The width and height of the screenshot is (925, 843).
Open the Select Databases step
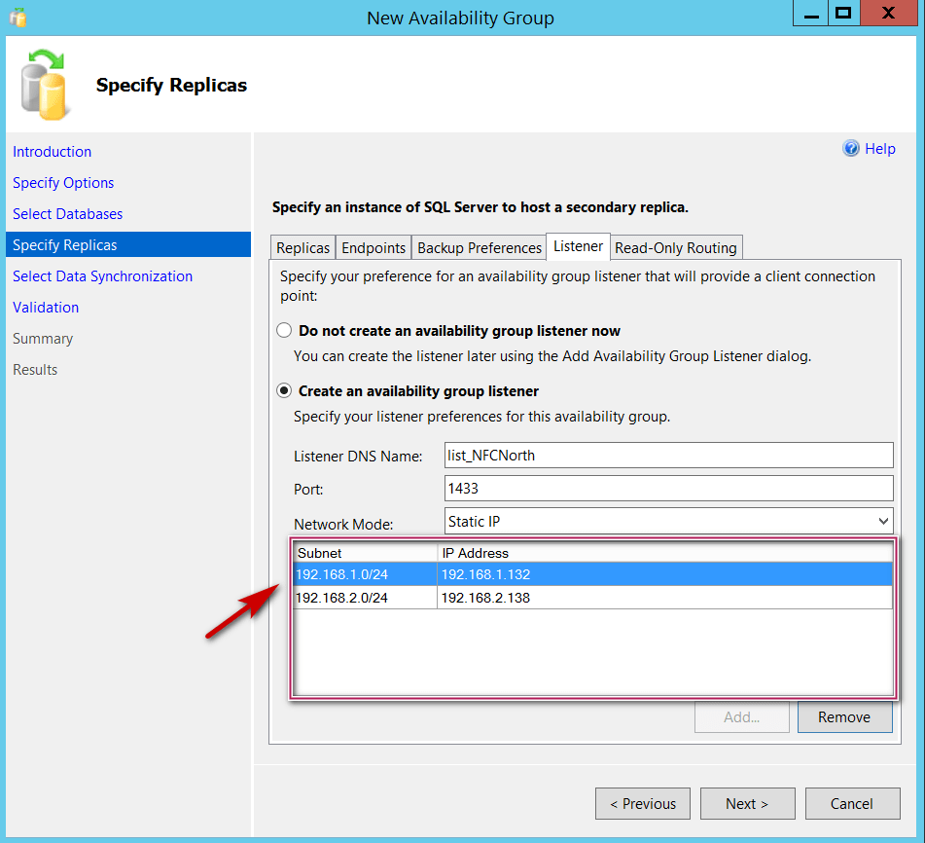click(67, 213)
